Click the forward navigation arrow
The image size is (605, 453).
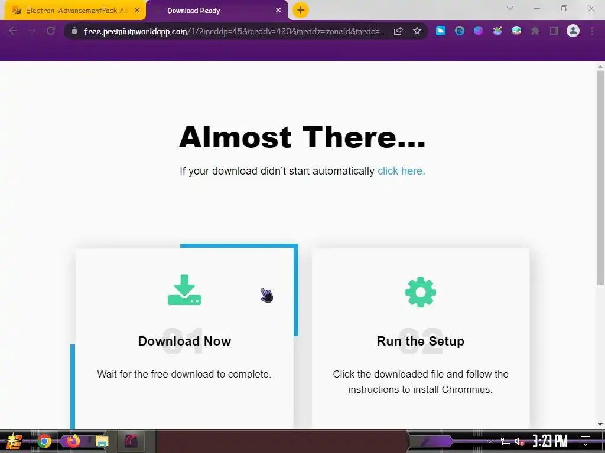(32, 31)
